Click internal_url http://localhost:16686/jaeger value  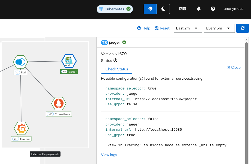(x=166, y=99)
